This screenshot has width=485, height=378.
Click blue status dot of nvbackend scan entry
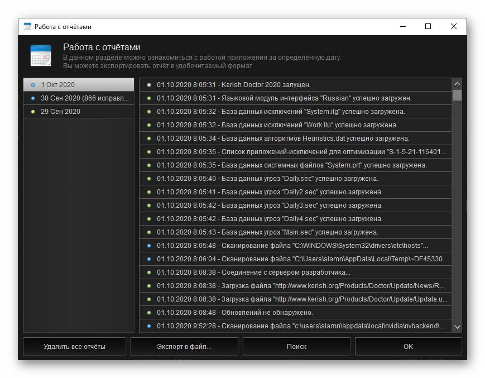click(149, 326)
